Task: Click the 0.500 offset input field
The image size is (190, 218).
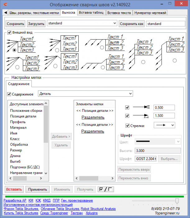Action: pyautogui.click(x=164, y=107)
